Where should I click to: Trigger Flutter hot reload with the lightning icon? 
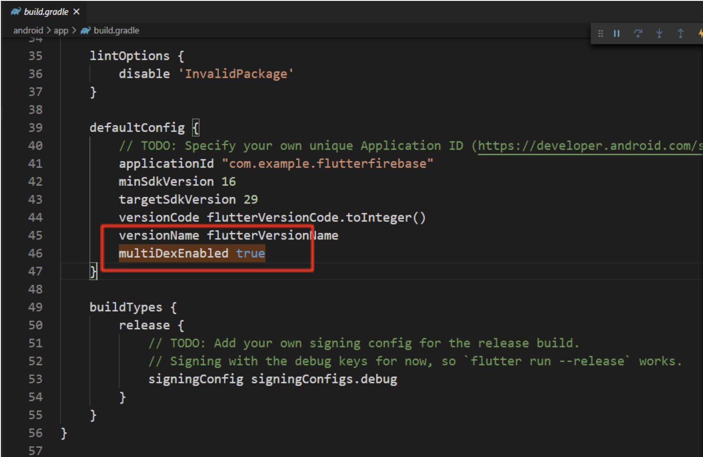click(x=700, y=33)
